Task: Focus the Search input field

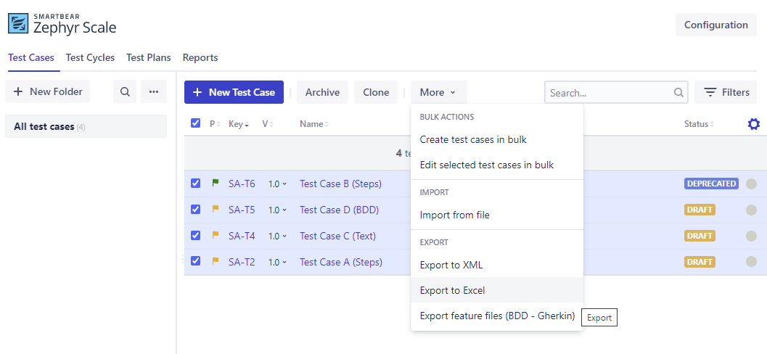Action: 610,92
